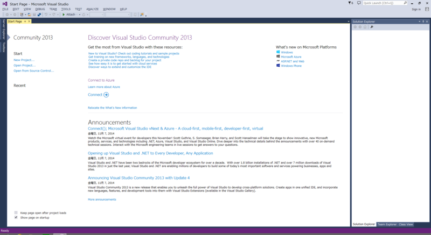
Task: Click the Save toolbar icon
Action: 34,15
